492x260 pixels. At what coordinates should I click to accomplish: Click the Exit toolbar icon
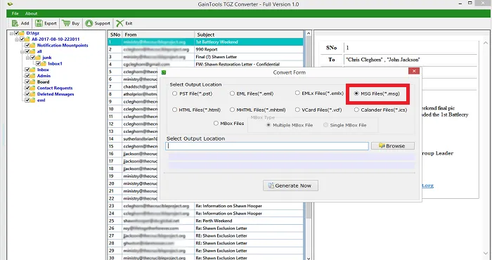[x=119, y=23]
